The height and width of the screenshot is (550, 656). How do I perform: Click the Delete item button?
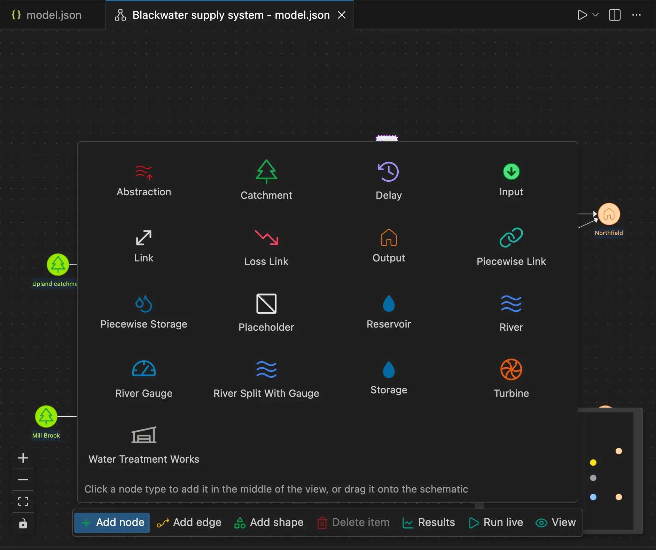tap(353, 522)
